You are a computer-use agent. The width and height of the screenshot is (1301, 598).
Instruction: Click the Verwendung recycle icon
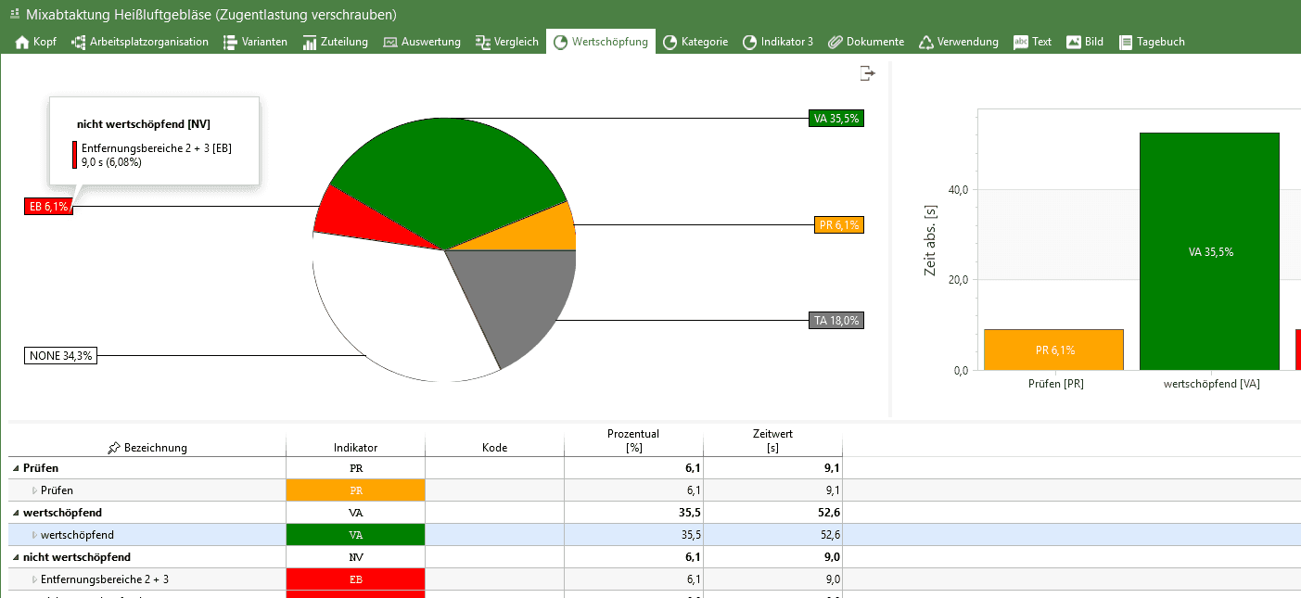click(925, 42)
